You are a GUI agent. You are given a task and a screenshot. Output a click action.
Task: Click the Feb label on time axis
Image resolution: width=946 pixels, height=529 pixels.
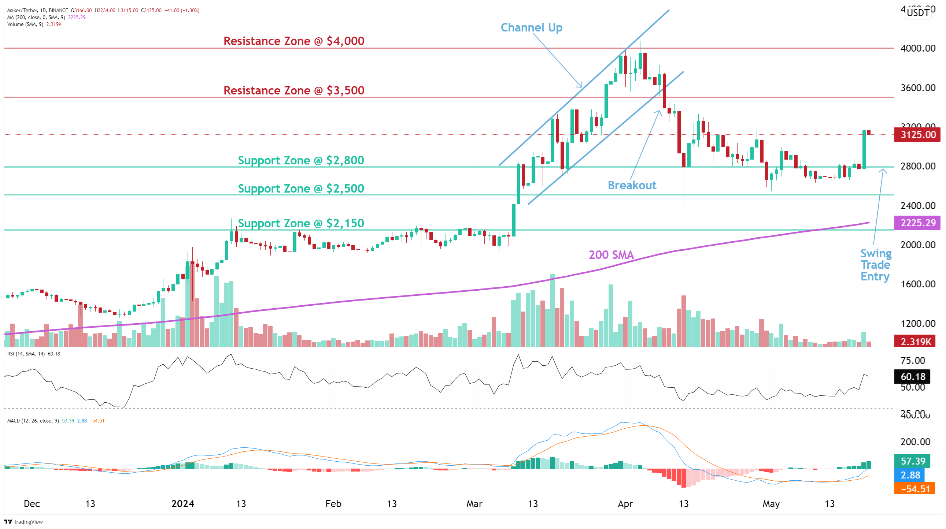pyautogui.click(x=333, y=504)
